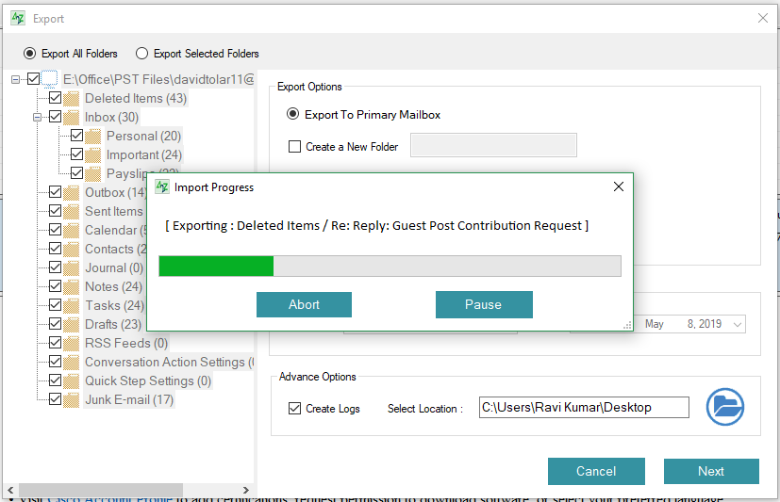The image size is (780, 502).
Task: Uncheck the Create Logs checkbox
Action: click(x=294, y=408)
